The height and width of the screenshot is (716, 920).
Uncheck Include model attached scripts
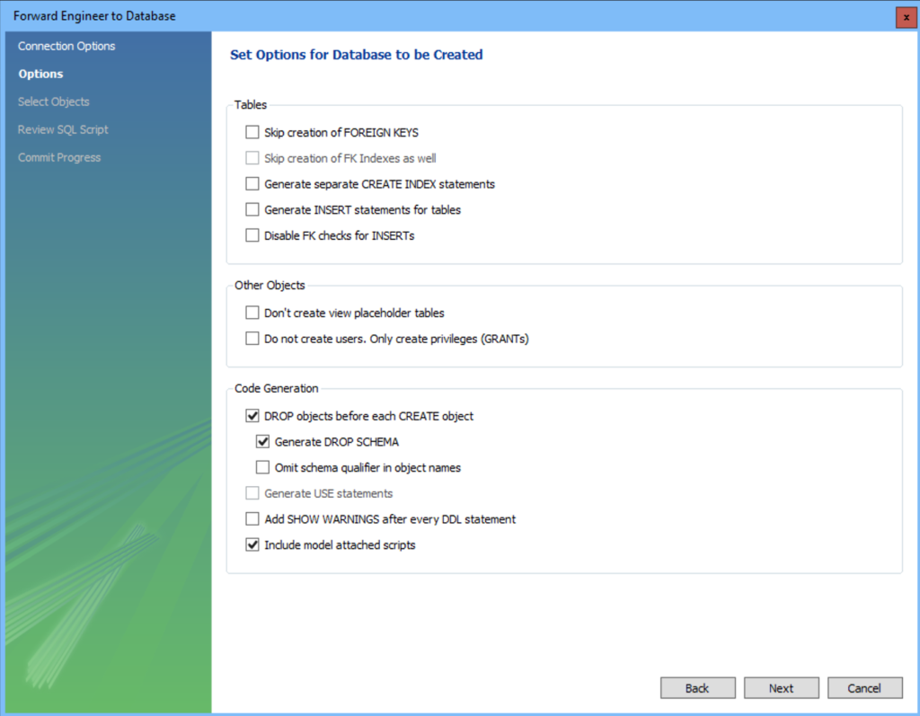[252, 545]
